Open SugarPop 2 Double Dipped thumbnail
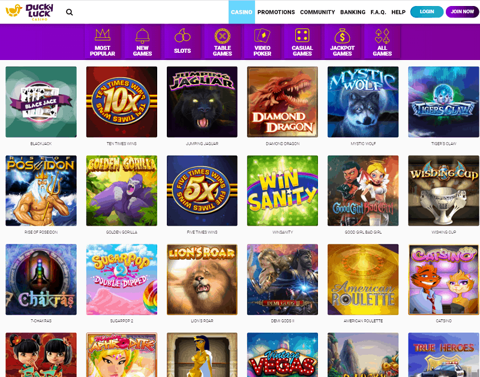 click(122, 280)
